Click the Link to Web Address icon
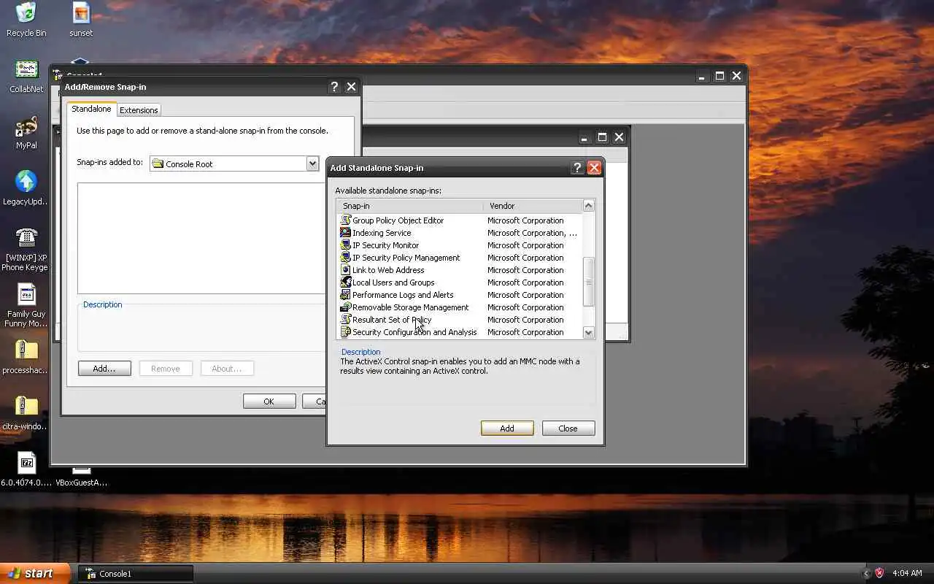 [346, 270]
